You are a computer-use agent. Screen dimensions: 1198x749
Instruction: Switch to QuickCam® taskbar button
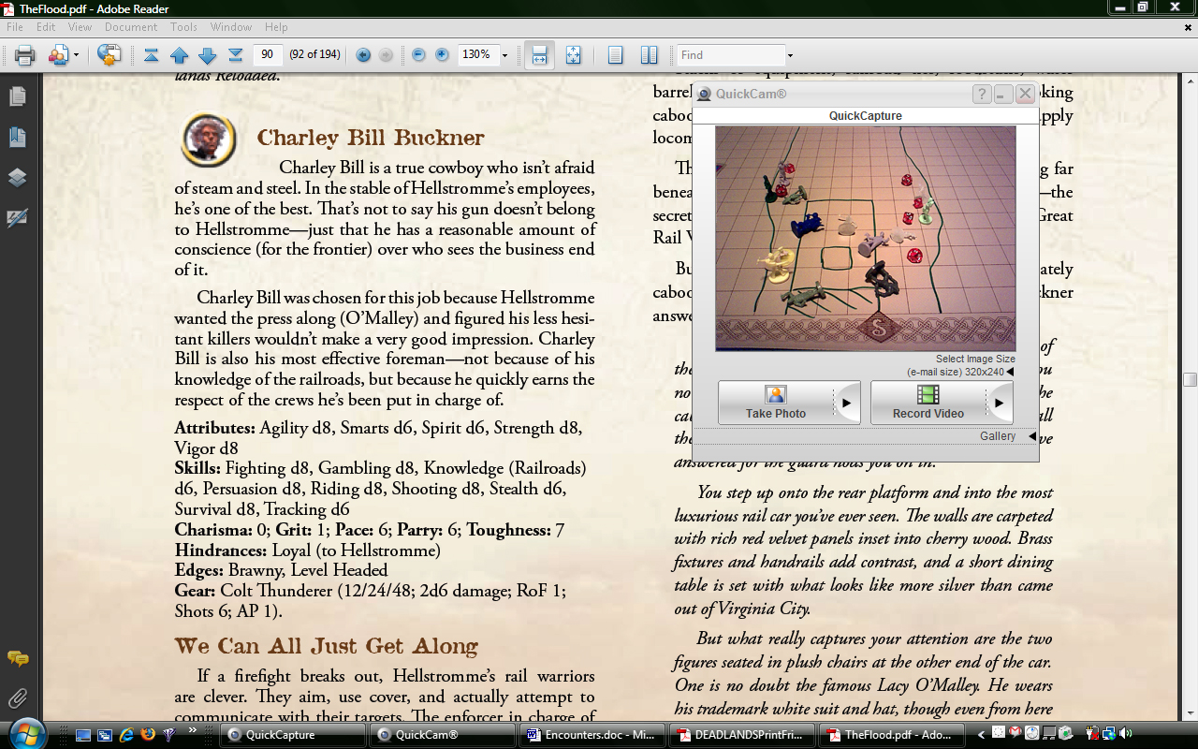point(443,736)
